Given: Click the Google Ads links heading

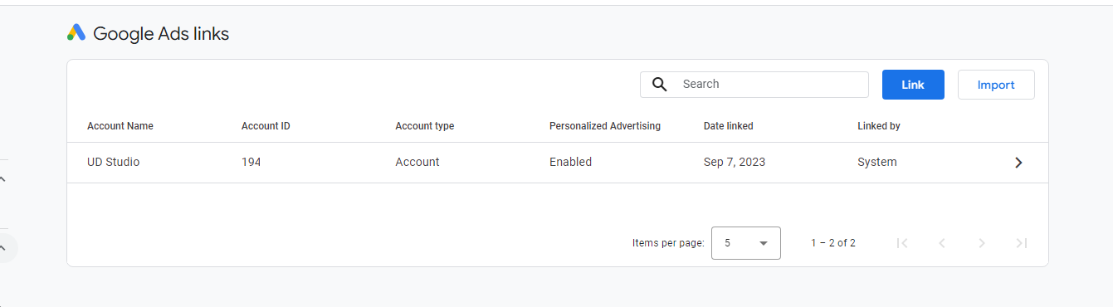Looking at the screenshot, I should [161, 34].
